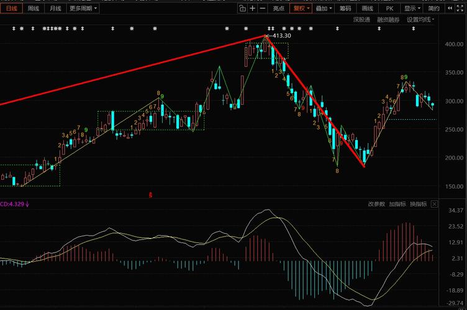467x310 pixels.
Task: Click the 改参数 button
Action: tap(376, 204)
